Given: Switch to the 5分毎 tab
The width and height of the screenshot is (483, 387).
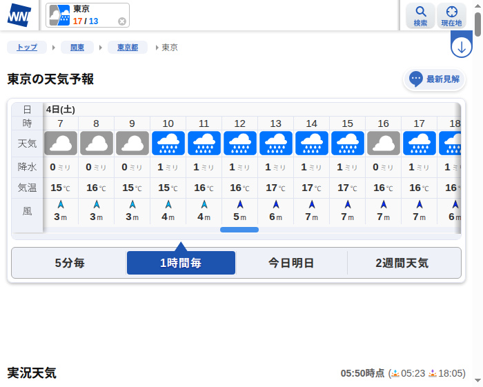Looking at the screenshot, I should click(x=69, y=263).
